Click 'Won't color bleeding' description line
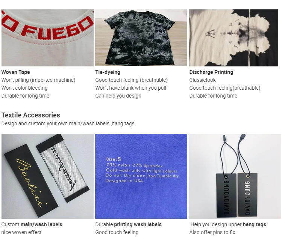282x242 pixels. click(24, 88)
